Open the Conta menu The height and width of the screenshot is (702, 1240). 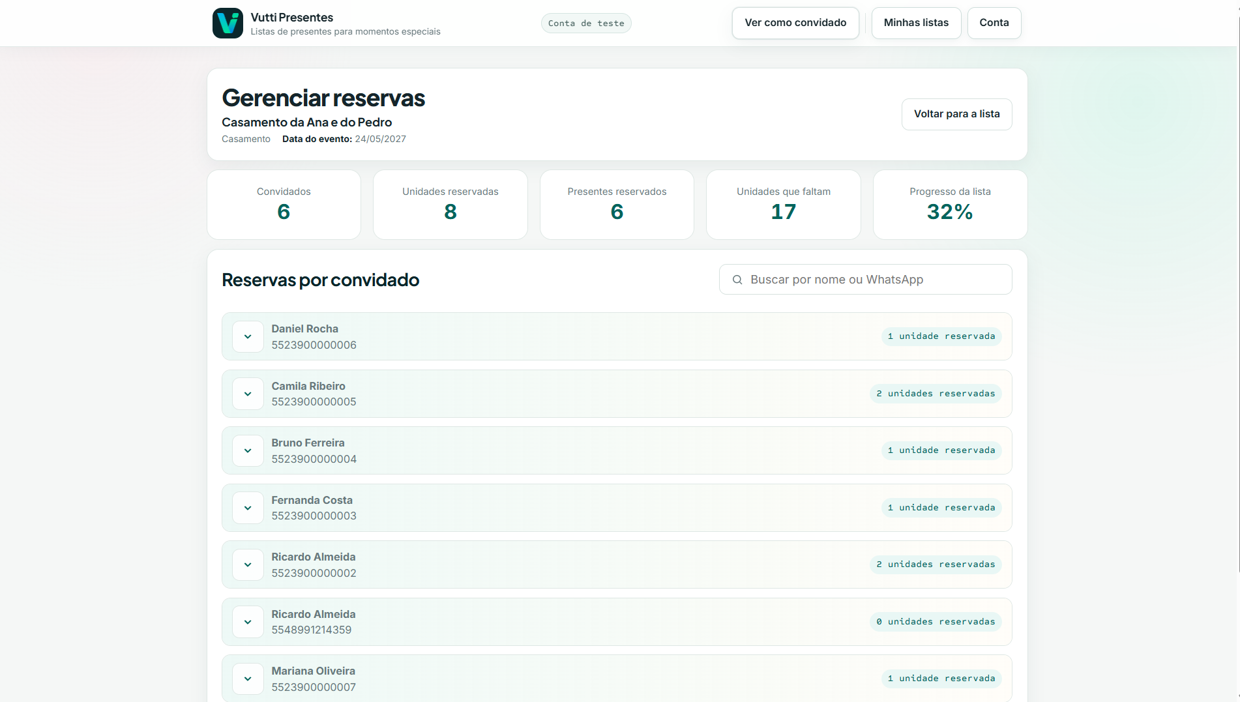pos(994,23)
